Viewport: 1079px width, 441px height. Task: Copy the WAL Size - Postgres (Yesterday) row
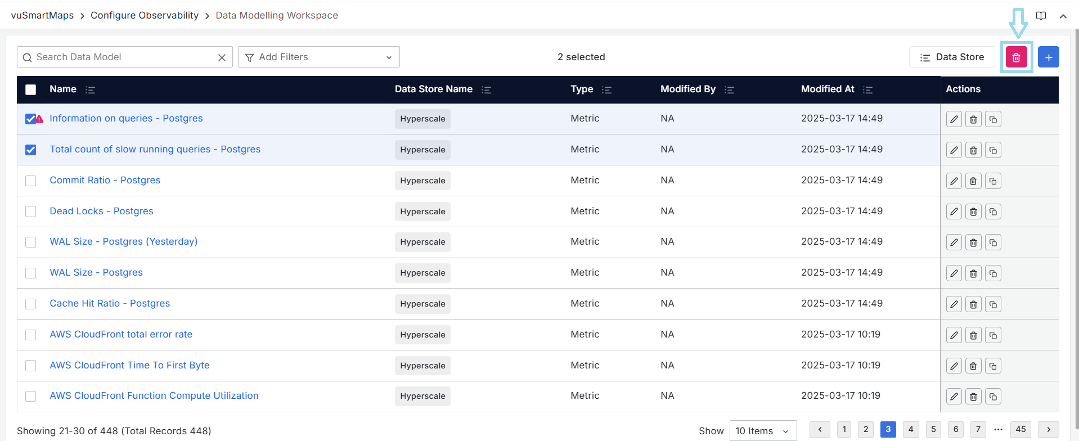point(993,242)
